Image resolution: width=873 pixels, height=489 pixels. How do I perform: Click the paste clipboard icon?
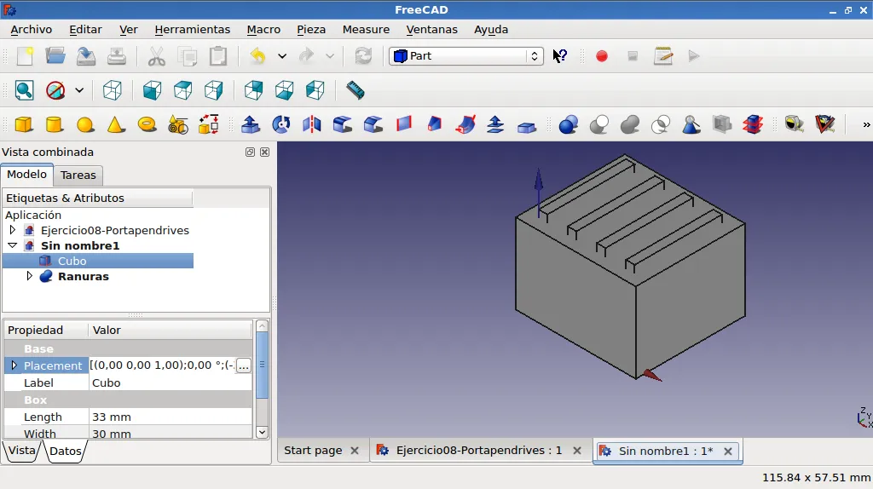(x=217, y=56)
